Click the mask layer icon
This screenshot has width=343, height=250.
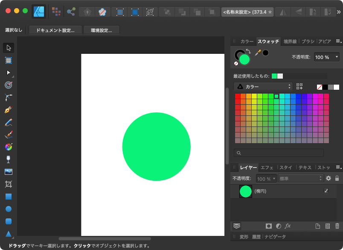tap(269, 226)
